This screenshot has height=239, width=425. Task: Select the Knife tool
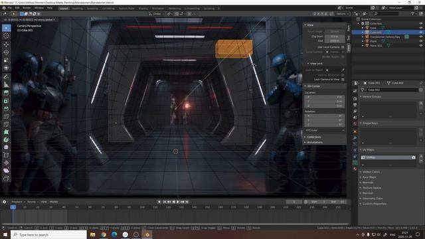pos(6,124)
